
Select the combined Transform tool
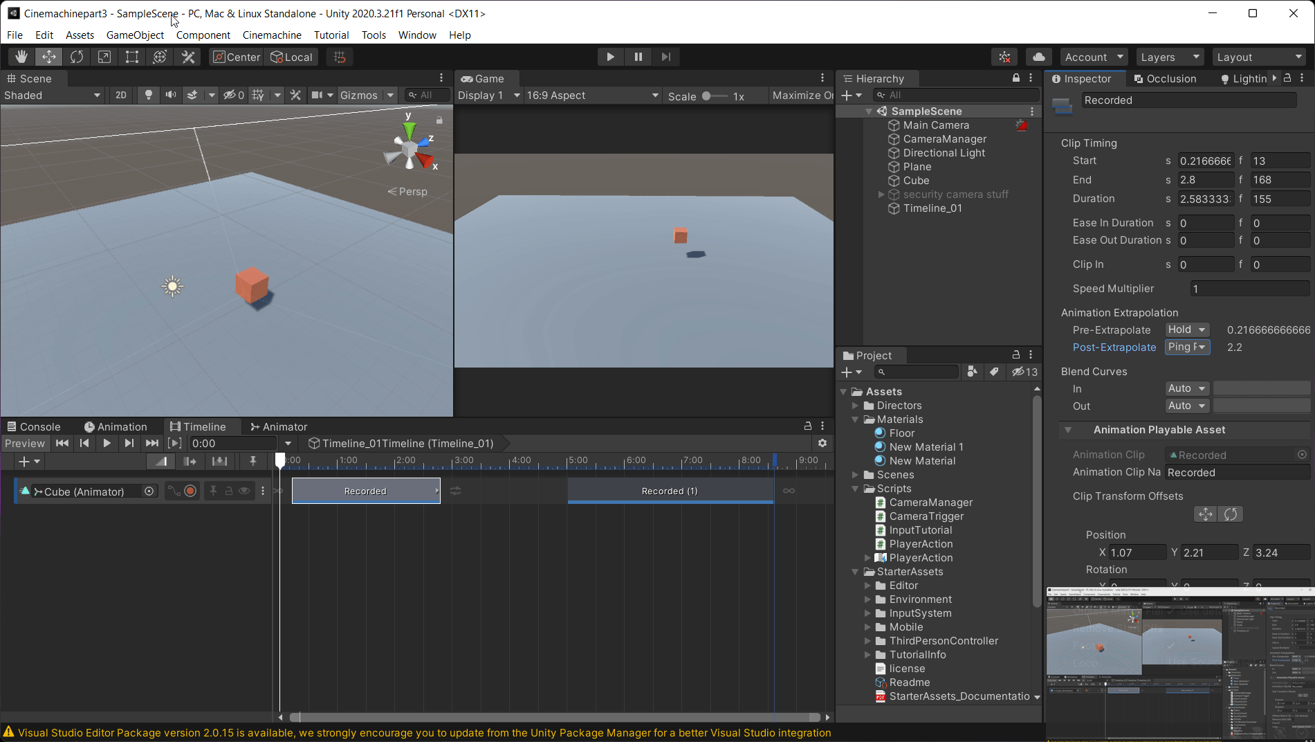point(160,57)
